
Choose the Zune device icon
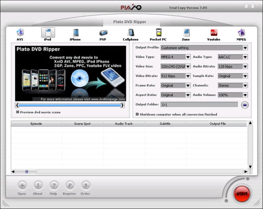coord(186,32)
